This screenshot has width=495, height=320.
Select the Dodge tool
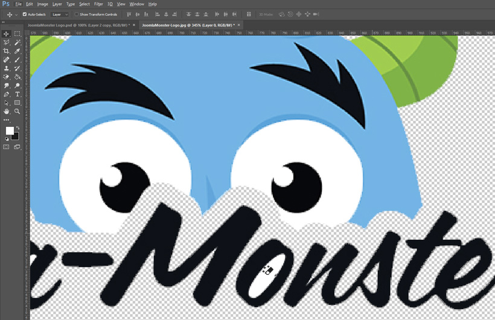[x=17, y=86]
